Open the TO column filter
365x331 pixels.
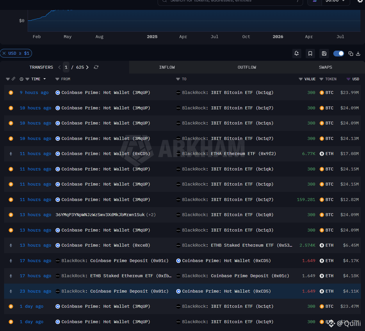click(178, 79)
